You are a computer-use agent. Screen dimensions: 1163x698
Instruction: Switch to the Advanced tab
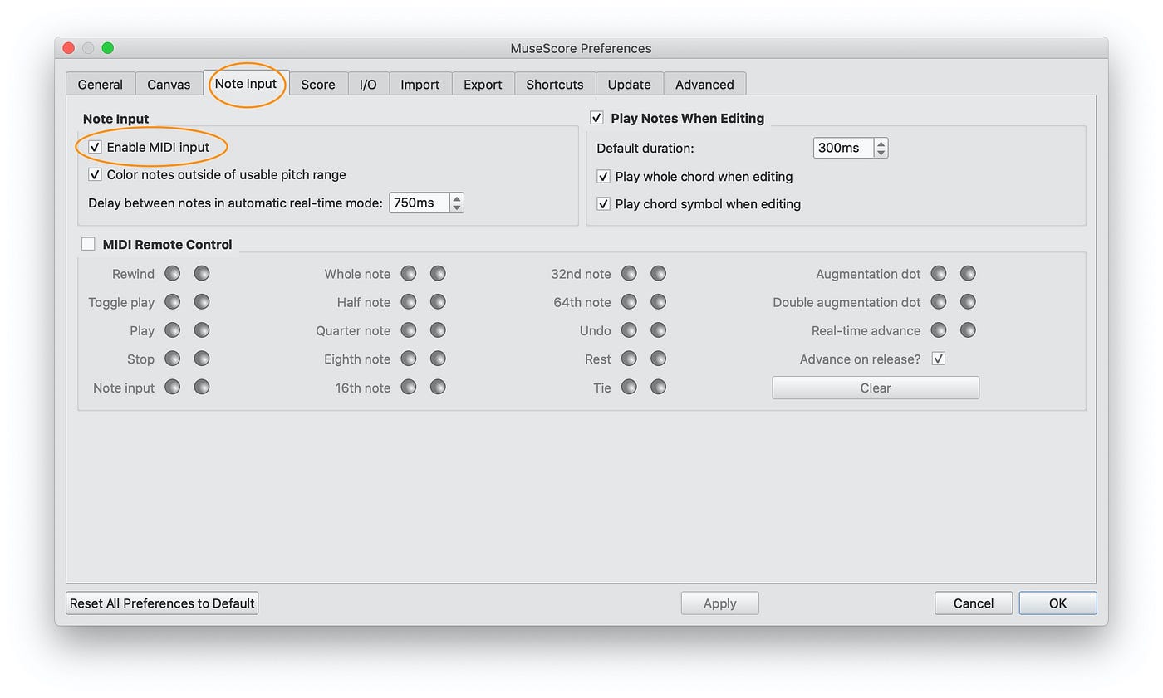point(704,84)
